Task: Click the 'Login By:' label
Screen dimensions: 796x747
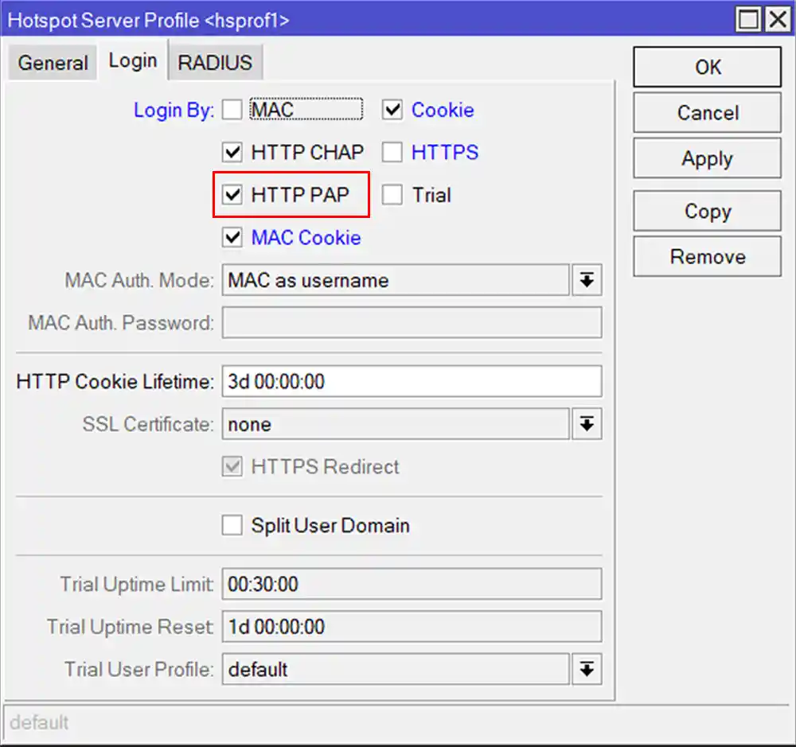Action: coord(174,110)
